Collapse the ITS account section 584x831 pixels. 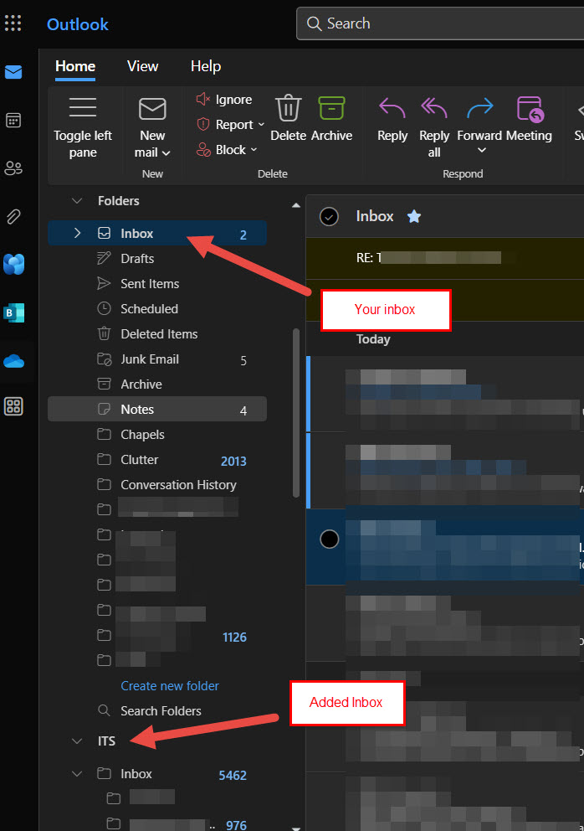77,741
